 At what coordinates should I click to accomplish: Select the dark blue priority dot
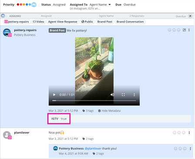click(27, 4)
